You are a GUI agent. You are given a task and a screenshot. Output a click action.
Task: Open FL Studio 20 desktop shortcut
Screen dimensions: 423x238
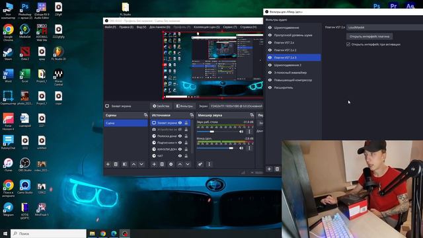(x=59, y=53)
